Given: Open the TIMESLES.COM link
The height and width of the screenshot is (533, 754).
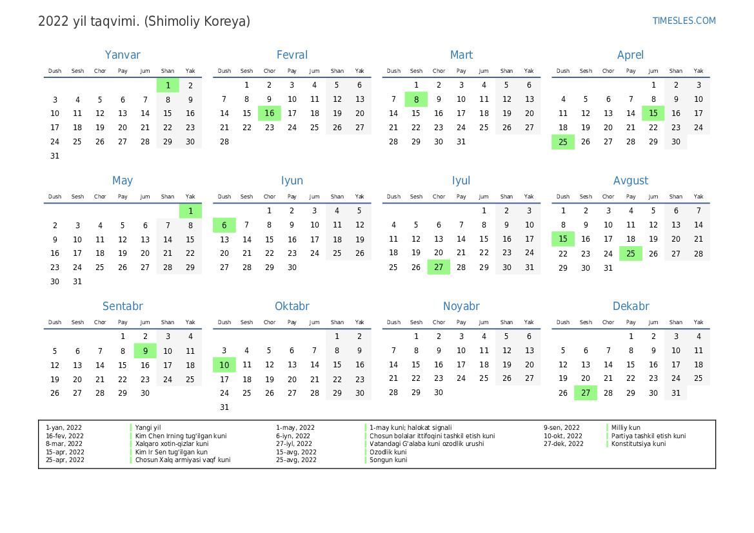Looking at the screenshot, I should coord(684,21).
